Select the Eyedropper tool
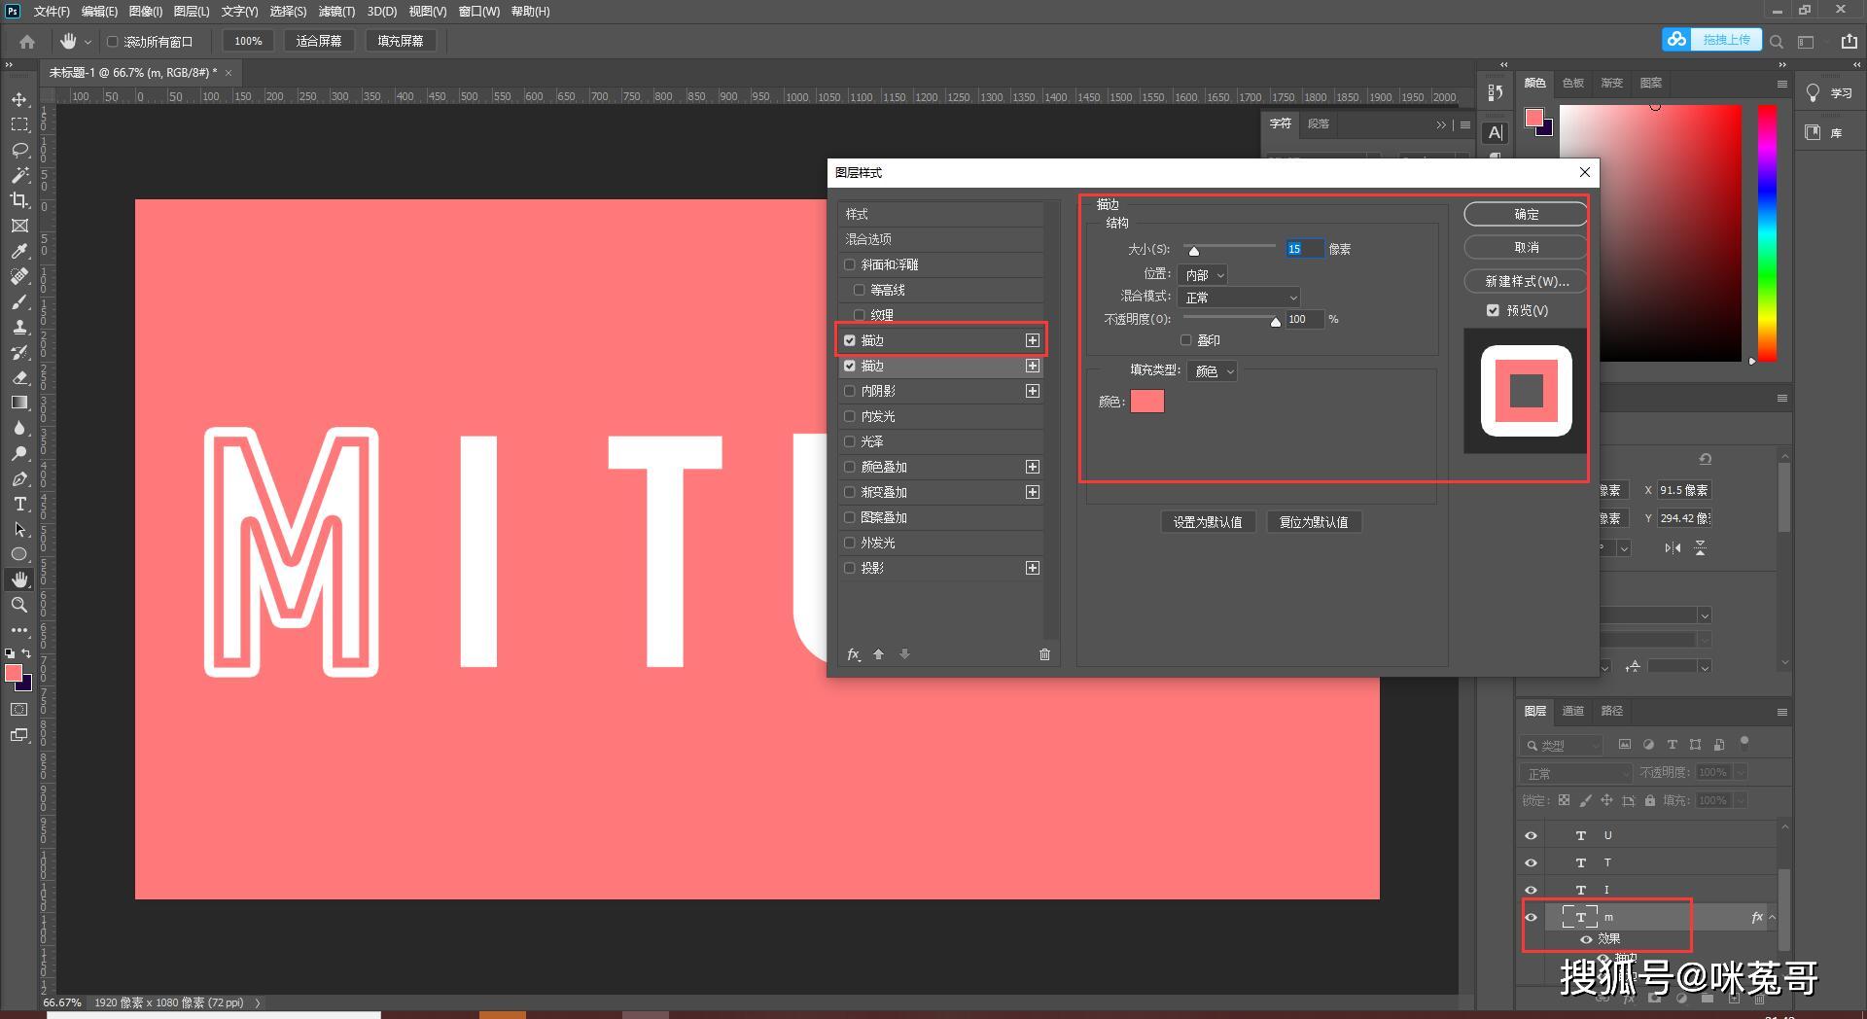Screen dimensions: 1867x1019 19,251
